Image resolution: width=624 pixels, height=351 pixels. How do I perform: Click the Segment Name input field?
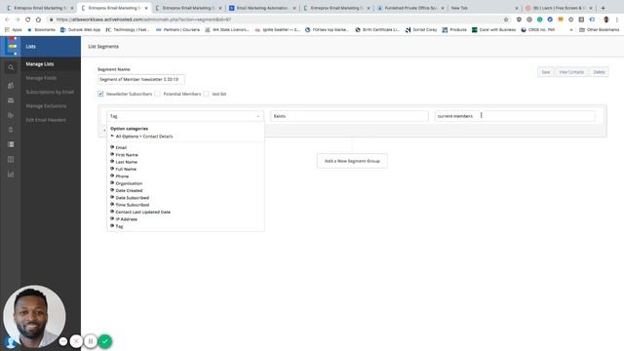click(140, 80)
